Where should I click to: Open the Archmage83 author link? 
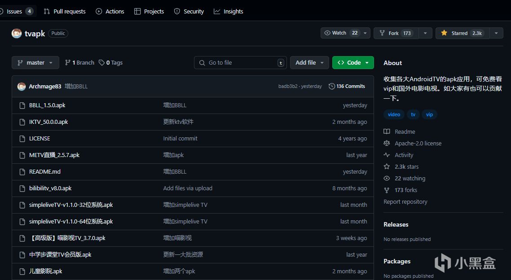[45, 86]
